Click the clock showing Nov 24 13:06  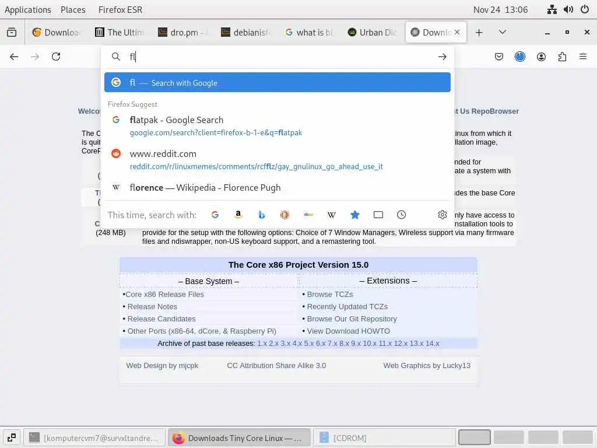[500, 9]
